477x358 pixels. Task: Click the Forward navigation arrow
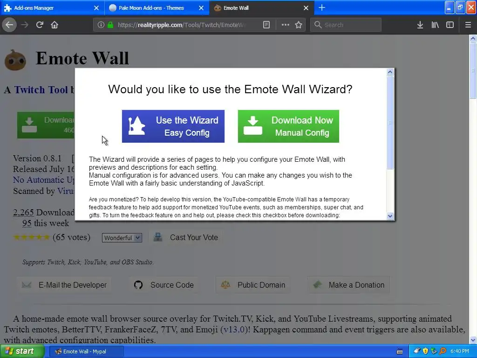(25, 25)
